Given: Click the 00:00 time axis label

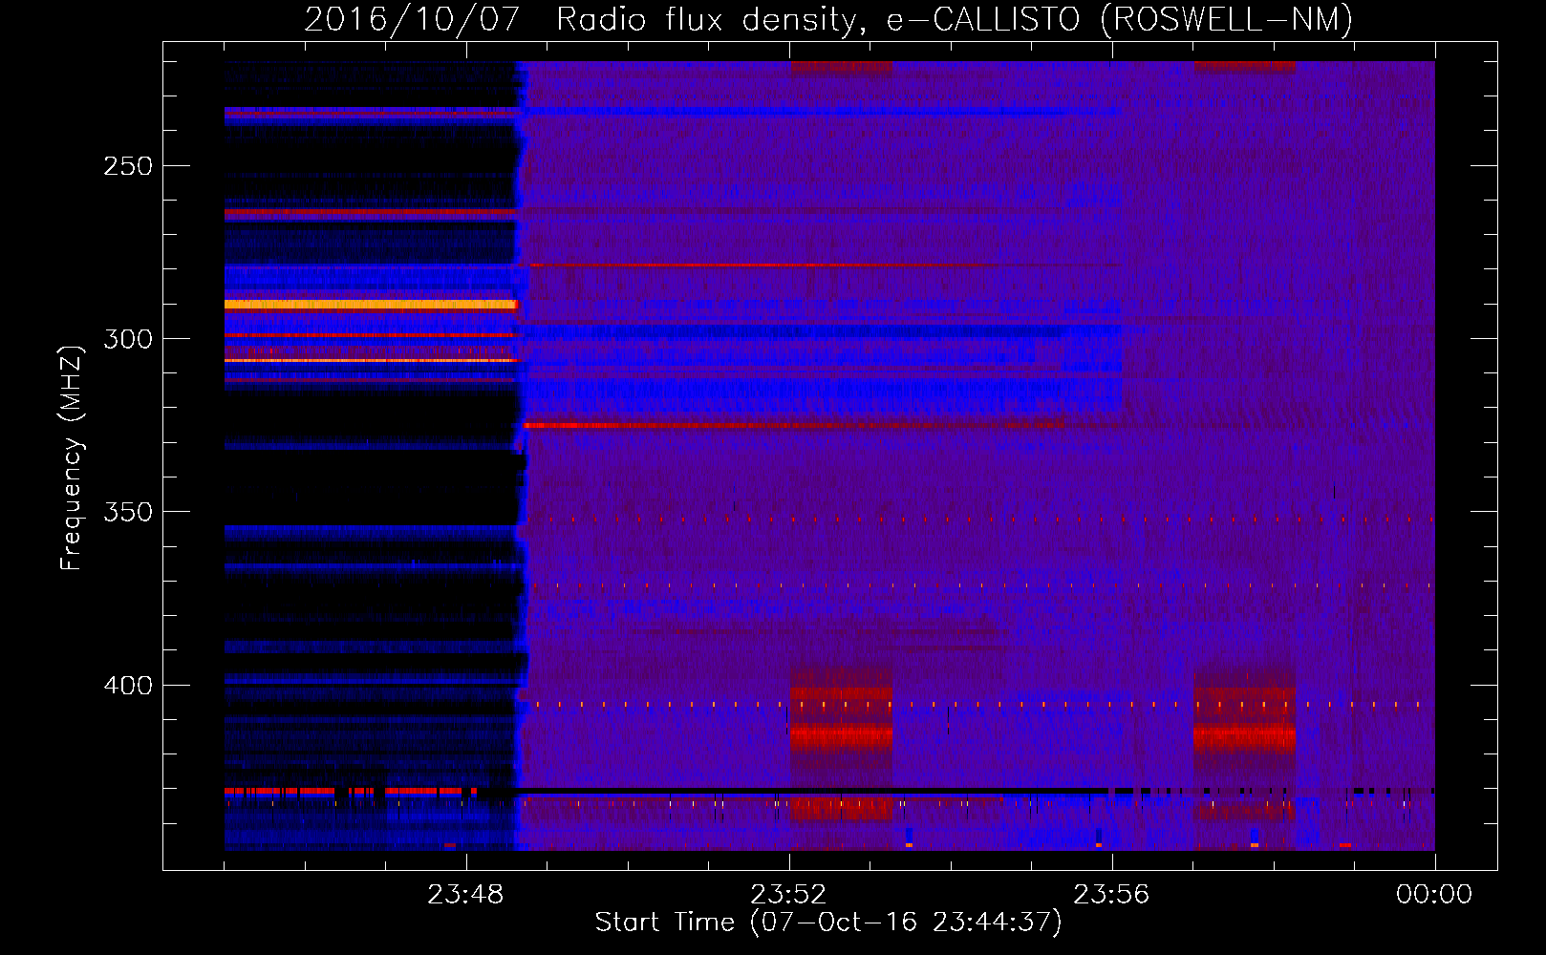Looking at the screenshot, I should pos(1434,895).
